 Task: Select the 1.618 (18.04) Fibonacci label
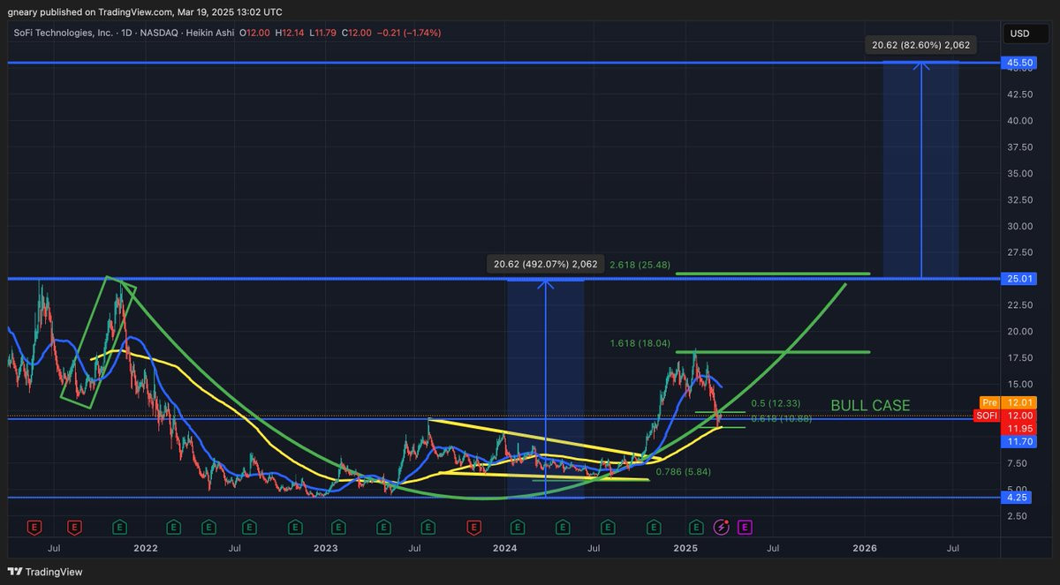click(x=640, y=342)
